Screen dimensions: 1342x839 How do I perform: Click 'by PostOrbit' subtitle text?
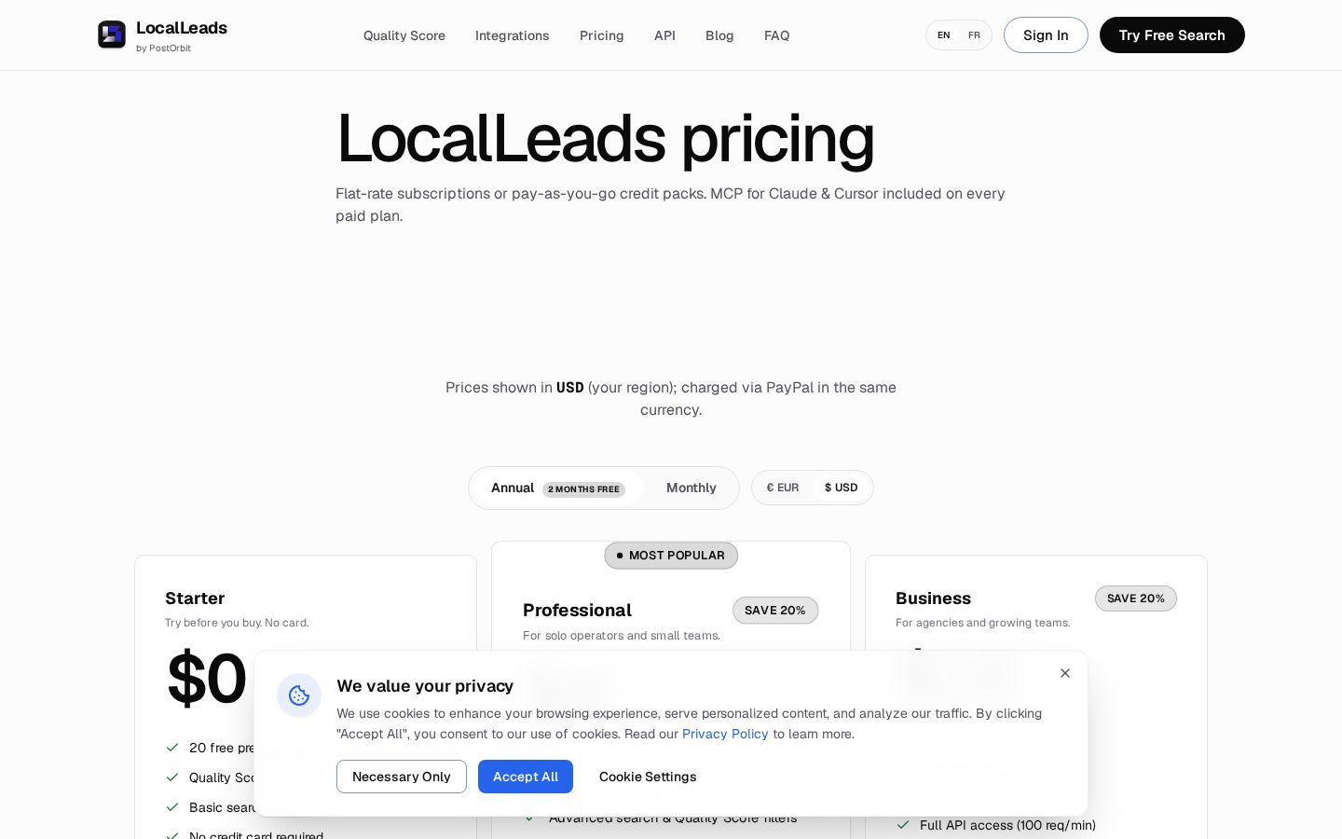click(x=163, y=48)
